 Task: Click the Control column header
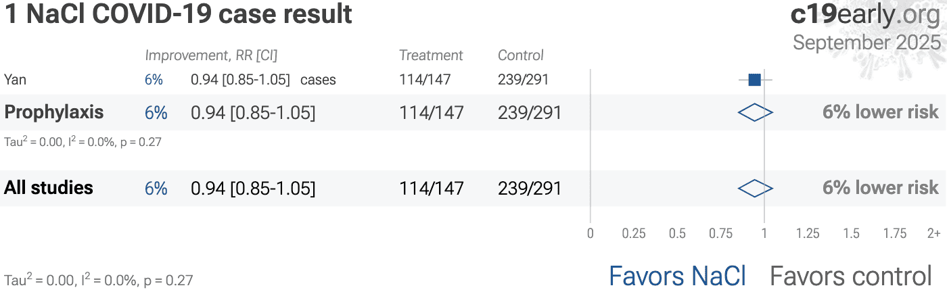pos(521,55)
